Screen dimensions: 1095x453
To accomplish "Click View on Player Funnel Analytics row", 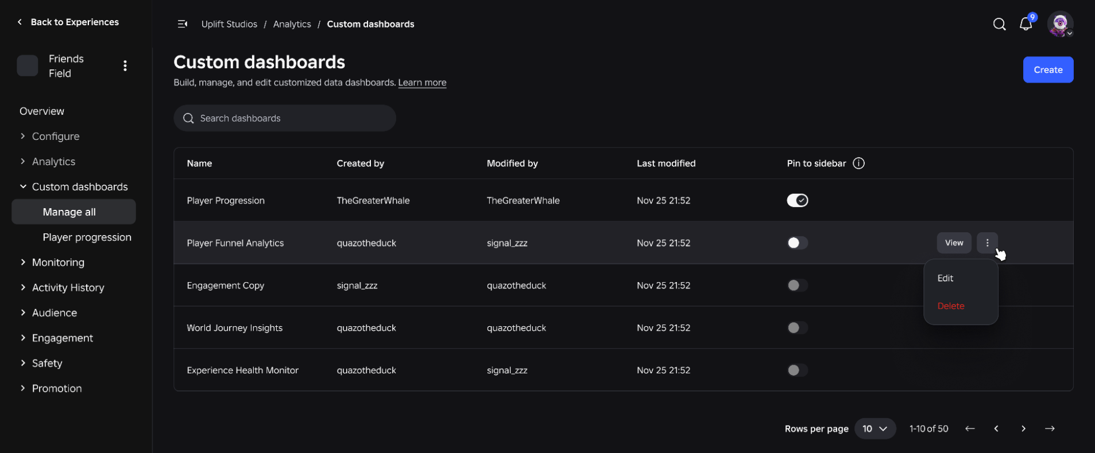I will pos(954,243).
